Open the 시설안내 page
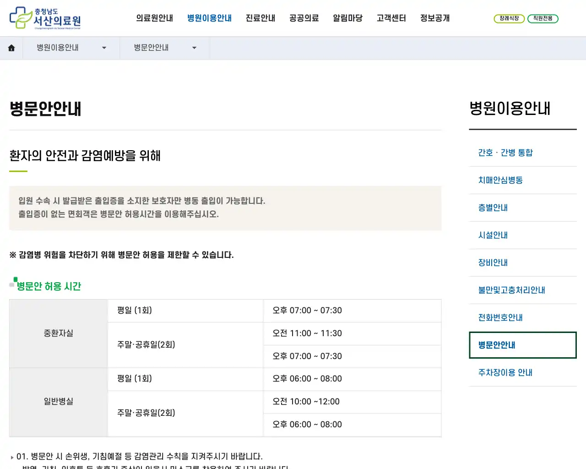The image size is (586, 469). coord(492,235)
